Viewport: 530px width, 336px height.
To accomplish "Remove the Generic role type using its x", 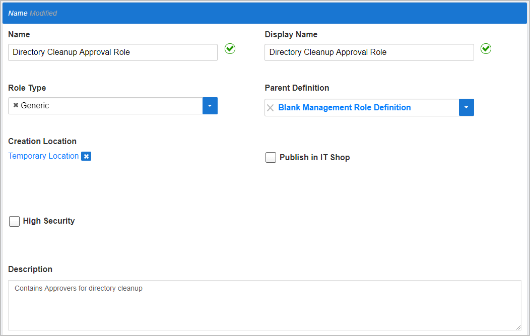I will [16, 106].
